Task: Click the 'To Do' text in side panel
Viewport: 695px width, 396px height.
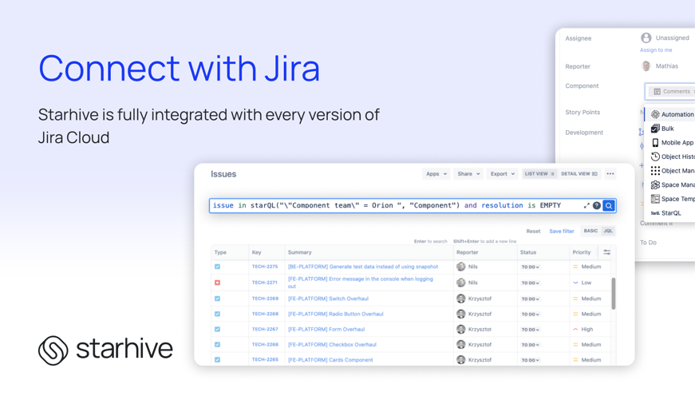Action: (648, 243)
